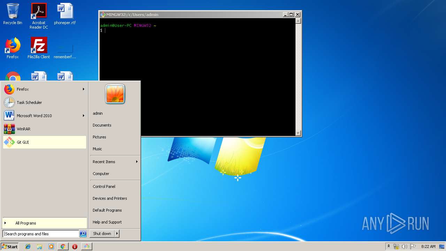Open the Shut down options arrow

117,234
